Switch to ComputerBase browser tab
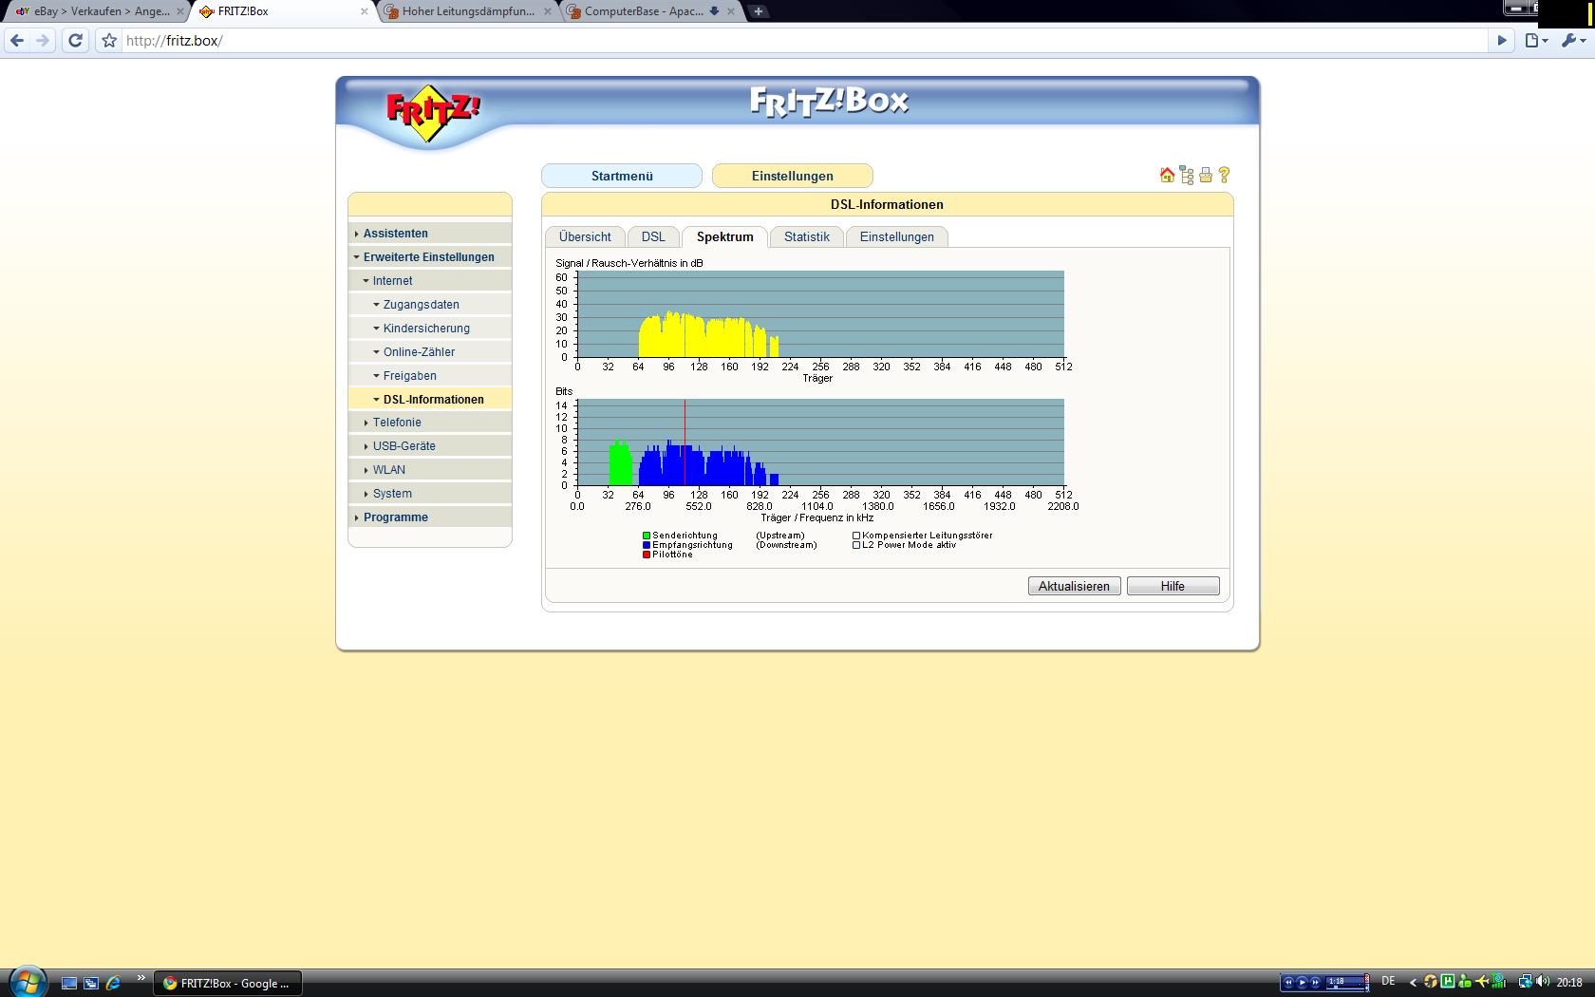1595x997 pixels. pyautogui.click(x=651, y=11)
